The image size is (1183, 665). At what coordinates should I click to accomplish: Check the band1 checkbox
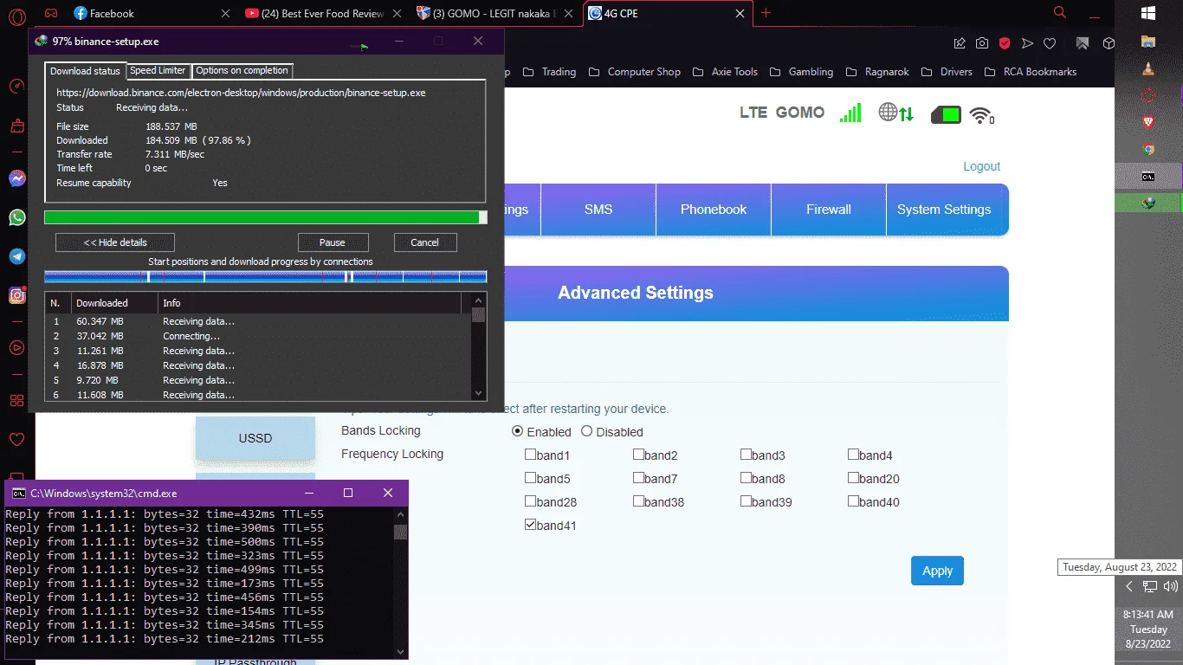[x=530, y=454]
